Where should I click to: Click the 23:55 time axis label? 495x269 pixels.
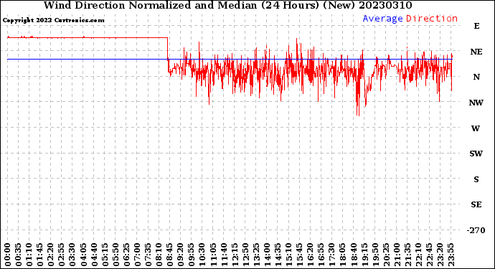pyautogui.click(x=451, y=255)
